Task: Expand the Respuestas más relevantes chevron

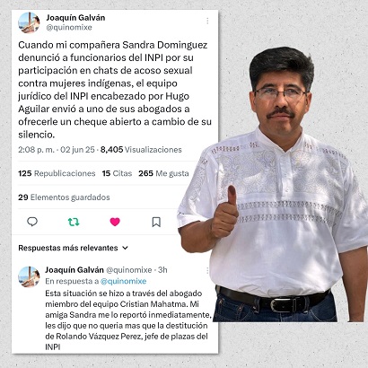Action: 126,248
